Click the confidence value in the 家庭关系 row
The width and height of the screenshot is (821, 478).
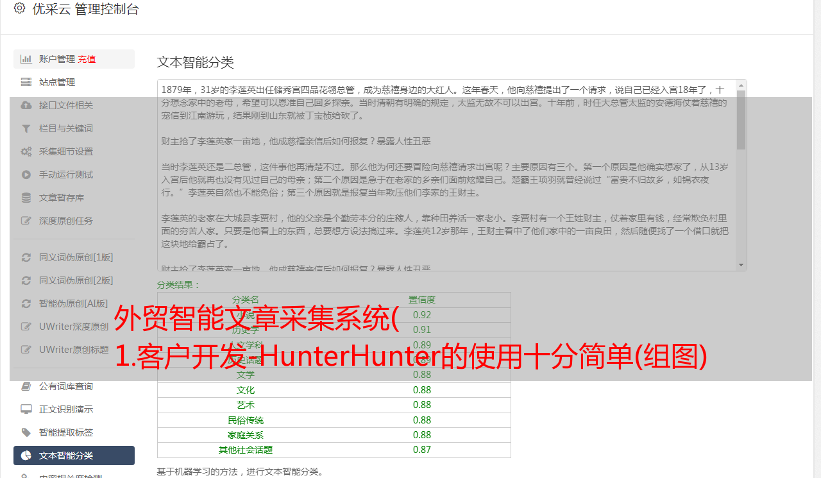[x=422, y=435]
